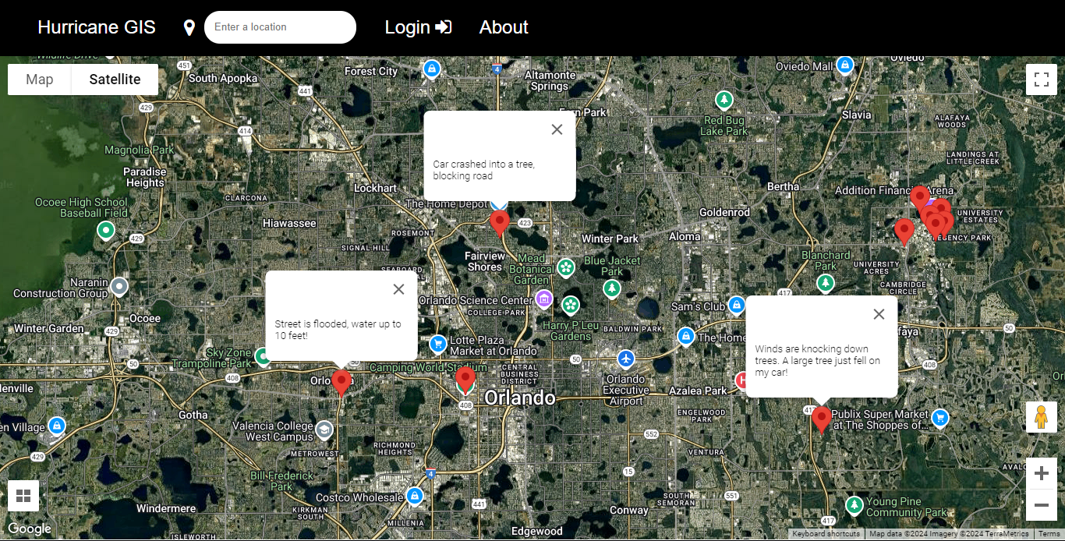Viewport: 1065px width, 541px height.
Task: Click Valencia College West Campus icon
Action: tap(324, 430)
